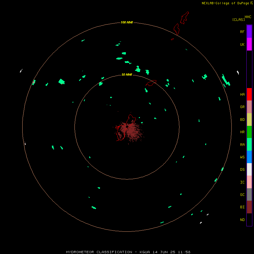
Task: Click the HA red legend swatch
Action: [x=249, y=94]
